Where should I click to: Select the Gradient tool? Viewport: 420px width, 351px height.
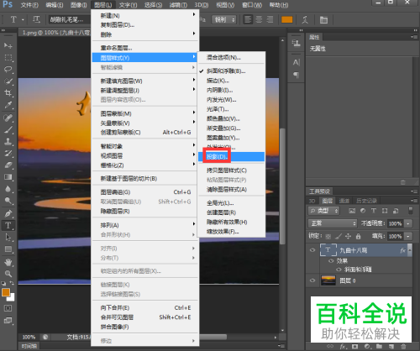pyautogui.click(x=8, y=177)
